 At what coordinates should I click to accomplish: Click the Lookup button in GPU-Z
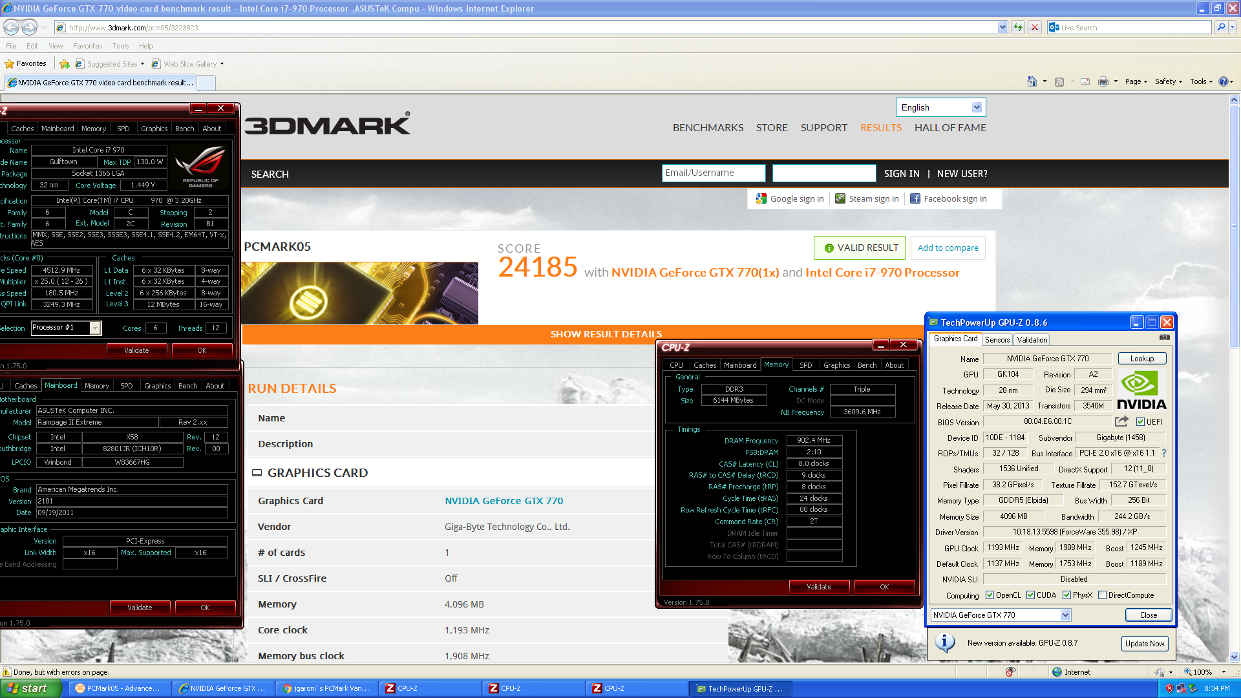[x=1142, y=359]
